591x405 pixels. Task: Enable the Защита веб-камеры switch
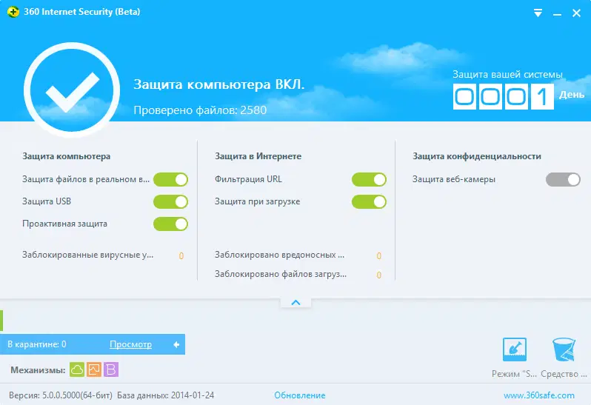[563, 180]
